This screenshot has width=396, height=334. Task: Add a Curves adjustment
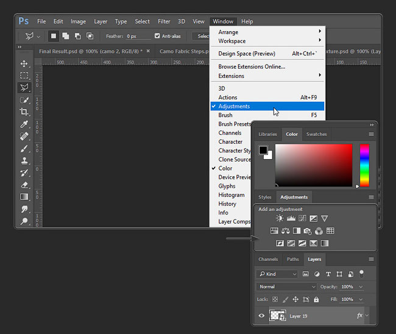coord(302,218)
